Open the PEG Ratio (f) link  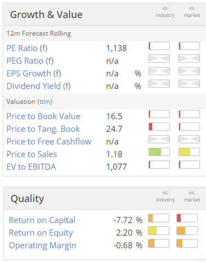point(30,61)
